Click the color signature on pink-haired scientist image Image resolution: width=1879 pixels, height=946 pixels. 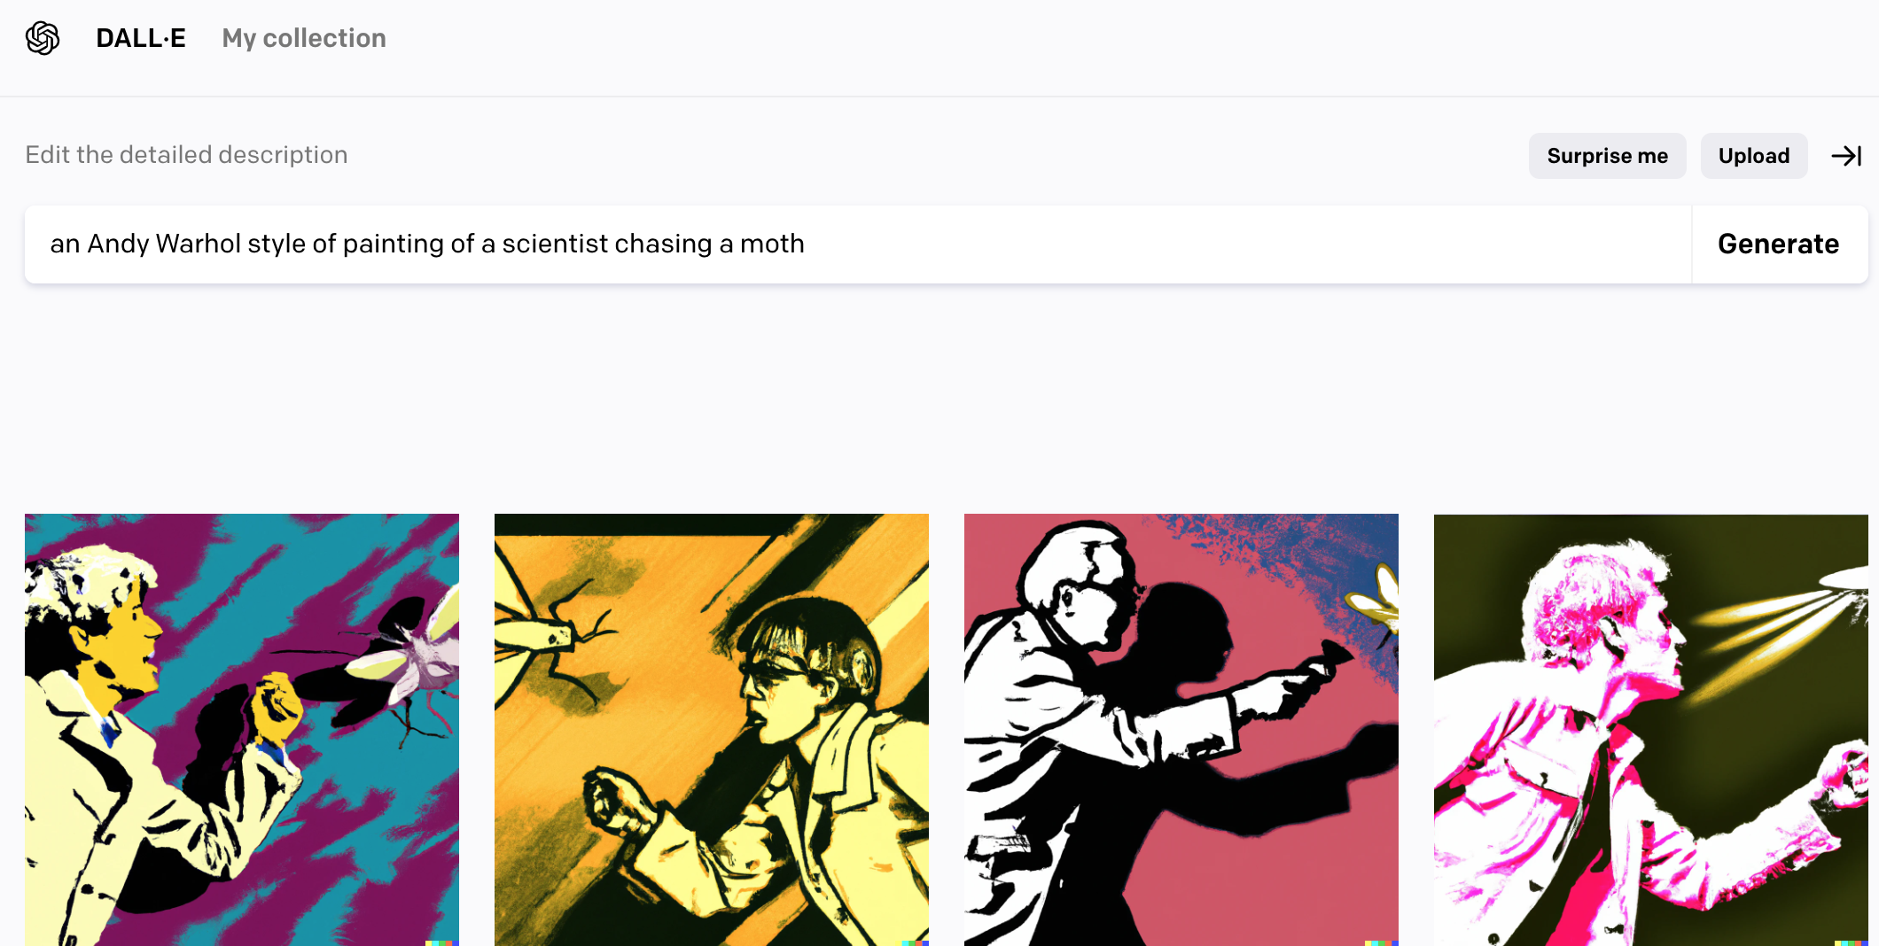[x=1851, y=942]
